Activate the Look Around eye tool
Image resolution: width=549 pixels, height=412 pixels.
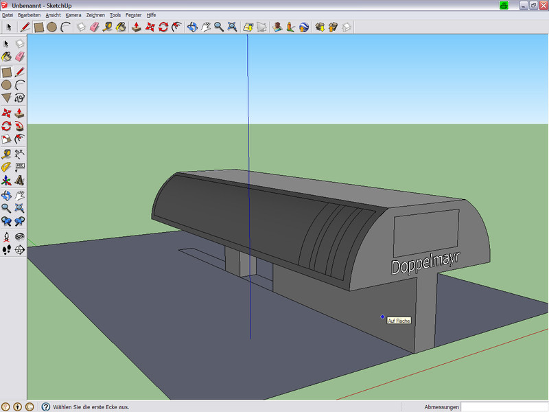pyautogui.click(x=20, y=236)
